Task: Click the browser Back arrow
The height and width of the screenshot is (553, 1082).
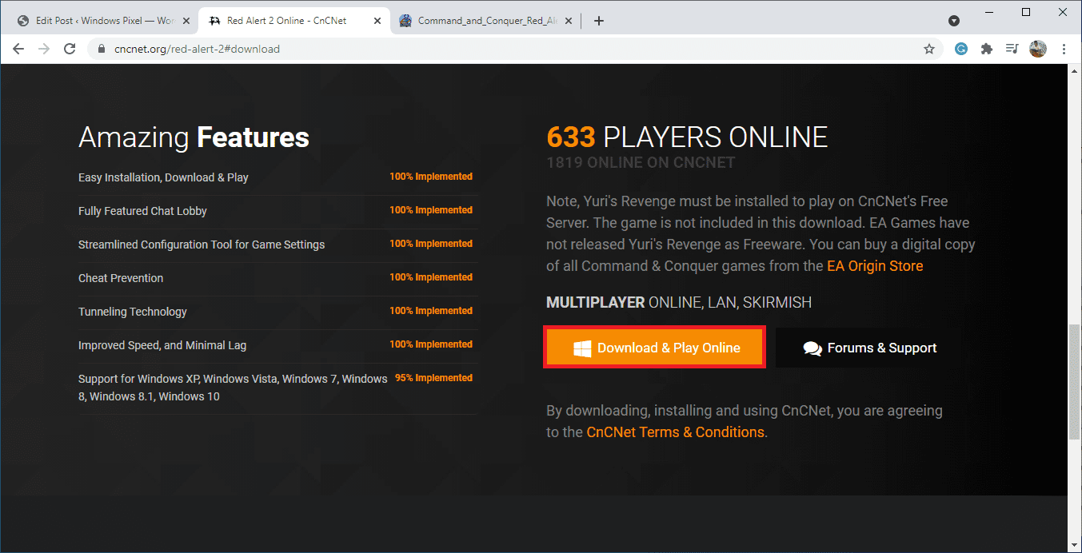Action: click(x=18, y=49)
